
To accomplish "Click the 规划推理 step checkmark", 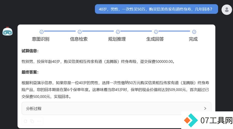I will (x=118, y=32).
